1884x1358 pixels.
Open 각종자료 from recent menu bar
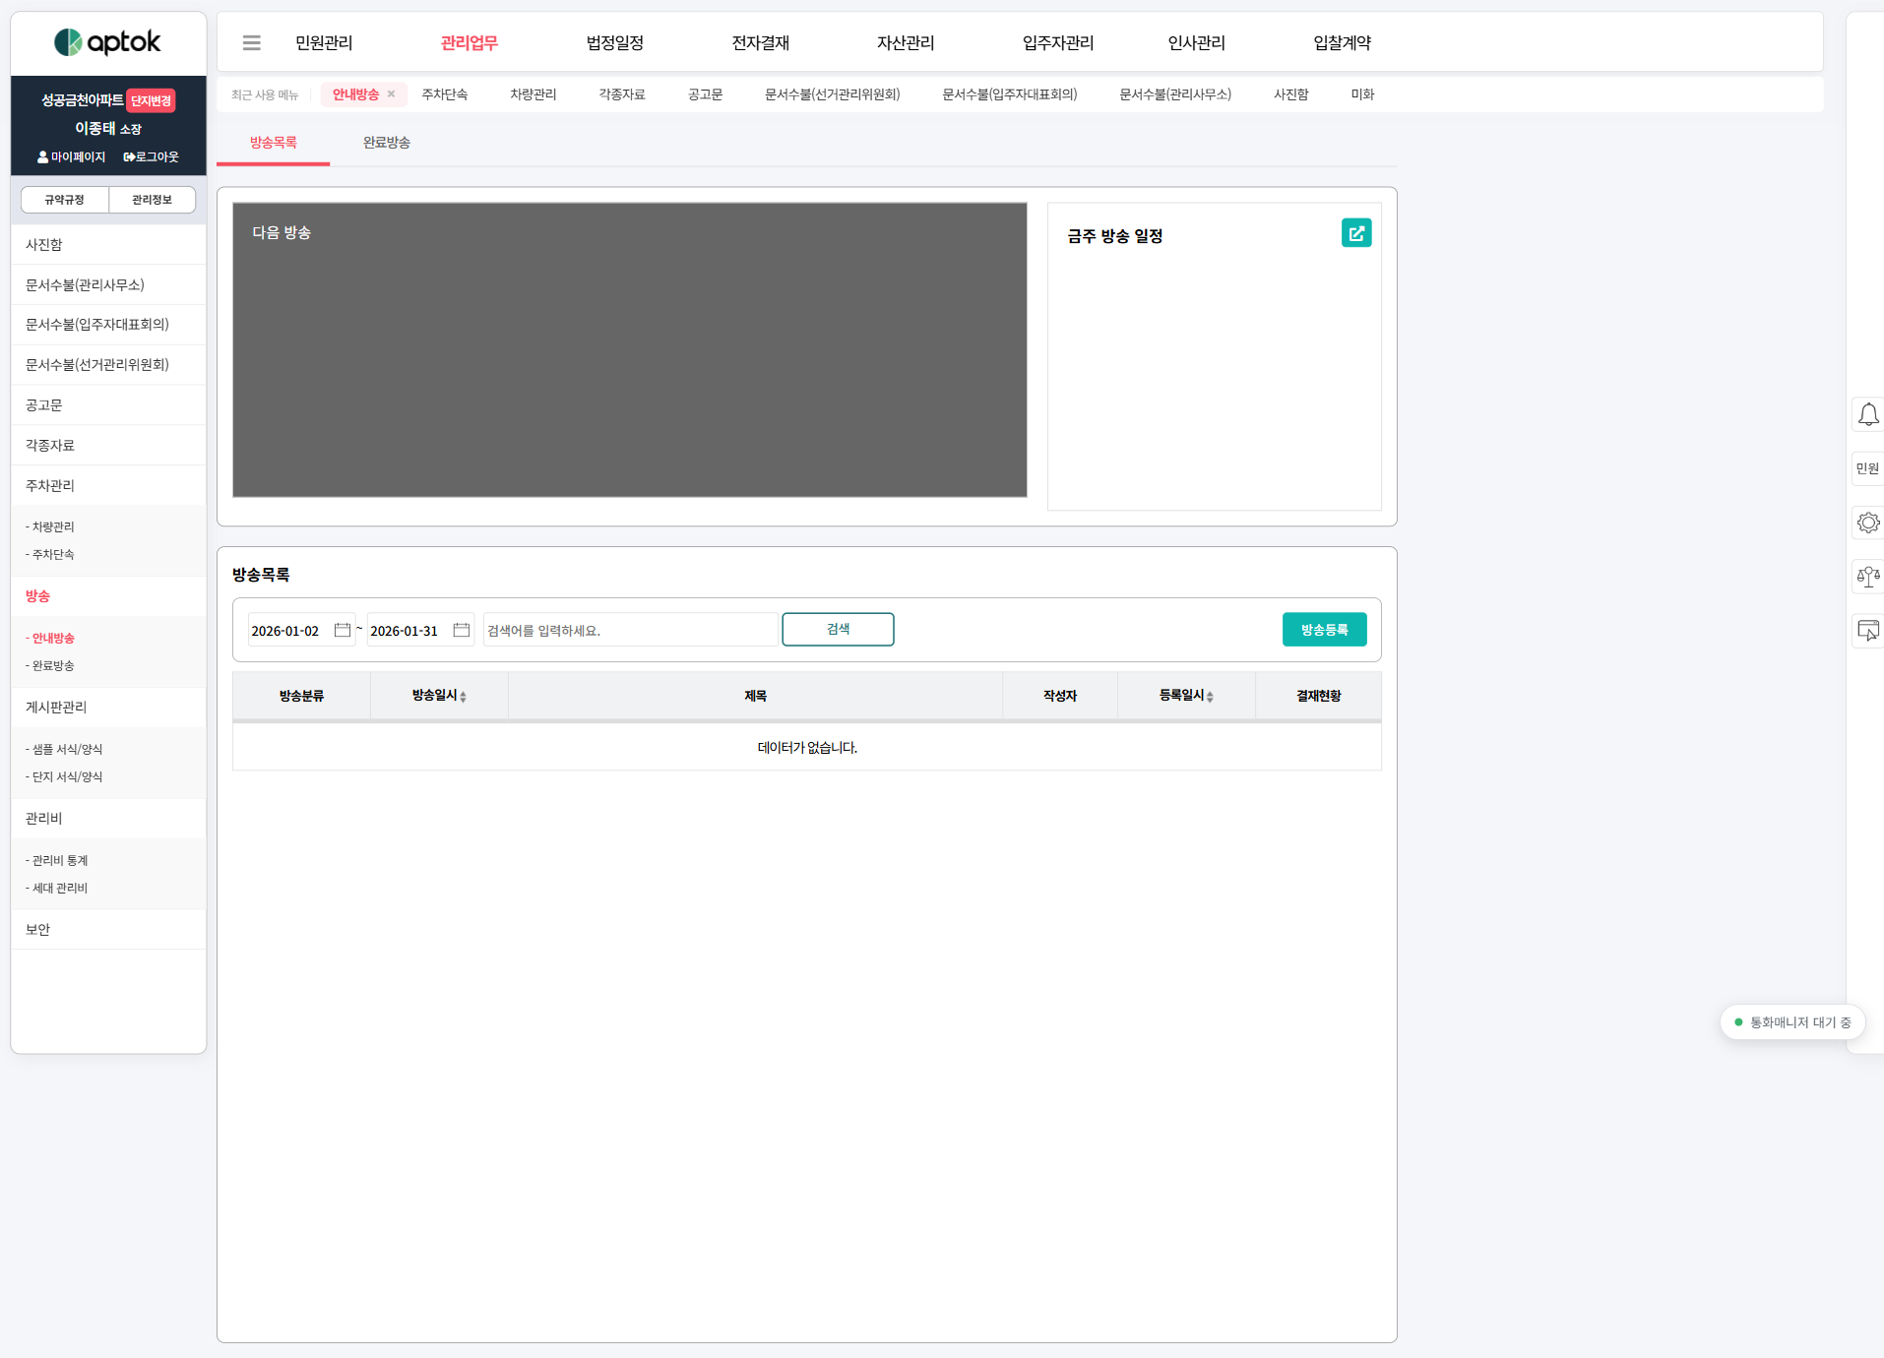622,94
